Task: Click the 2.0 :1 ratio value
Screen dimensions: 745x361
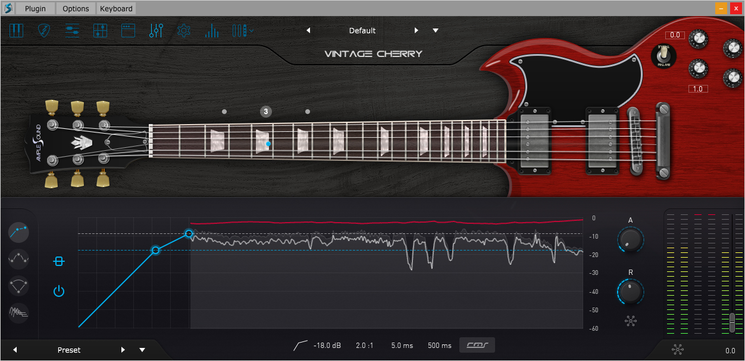Action: click(x=365, y=346)
